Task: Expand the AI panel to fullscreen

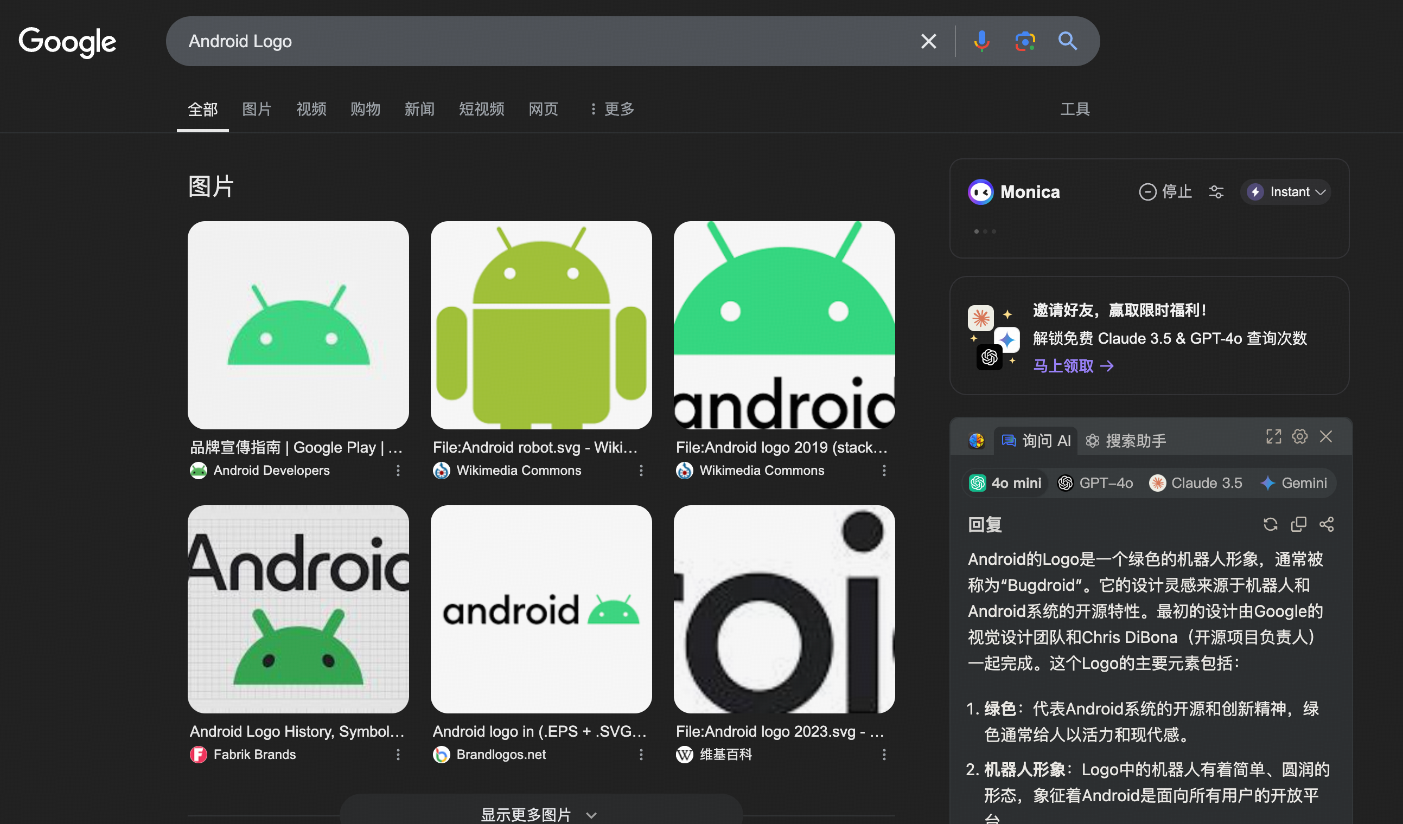Action: pos(1273,437)
